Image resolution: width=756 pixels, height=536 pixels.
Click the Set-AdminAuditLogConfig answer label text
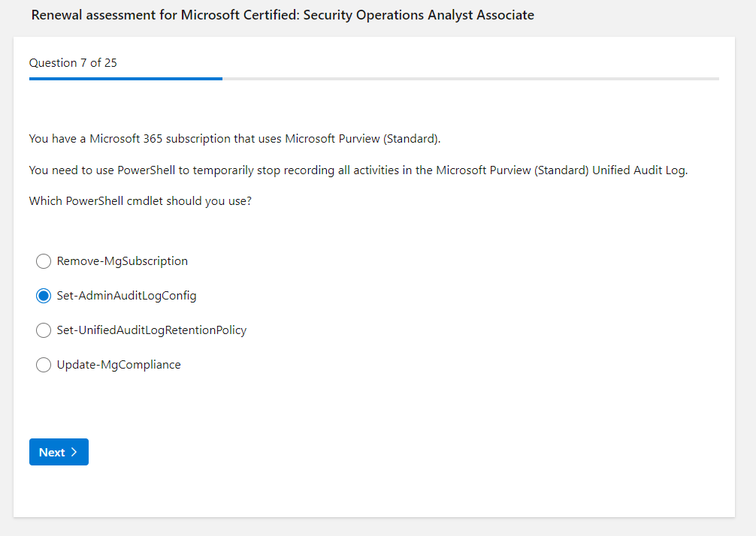[x=126, y=296]
